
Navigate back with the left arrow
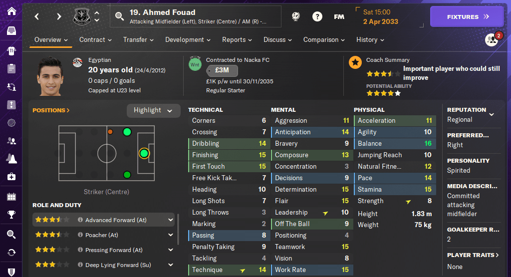tap(37, 16)
